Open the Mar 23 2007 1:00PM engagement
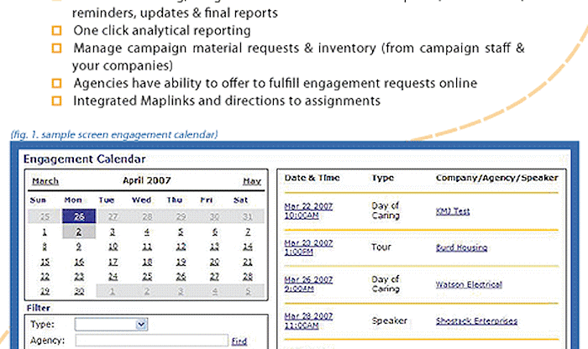 (307, 247)
